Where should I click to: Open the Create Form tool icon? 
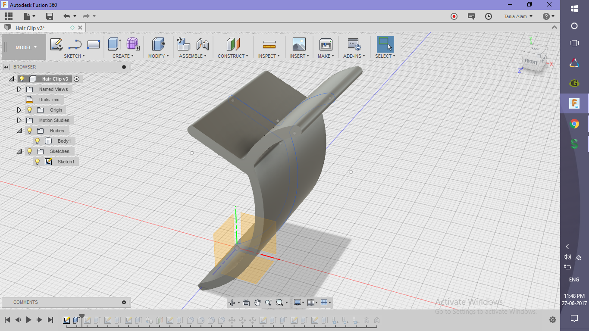click(x=133, y=44)
